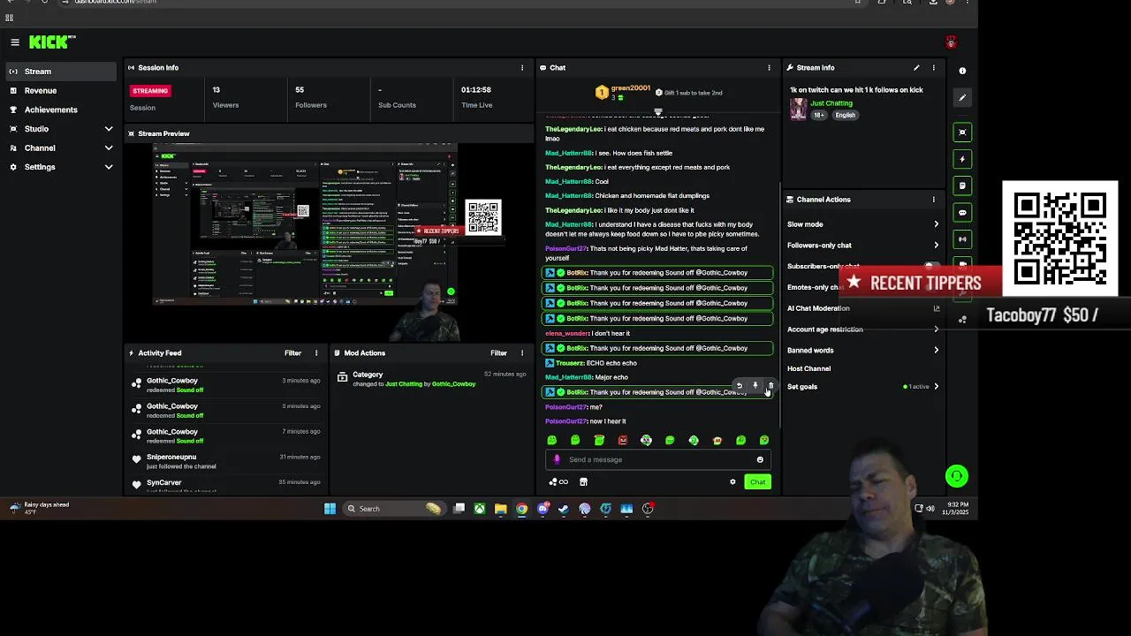Screen dimensions: 1131x636
Task: Click Just Chatting category in Stream Info
Action: pyautogui.click(x=831, y=103)
